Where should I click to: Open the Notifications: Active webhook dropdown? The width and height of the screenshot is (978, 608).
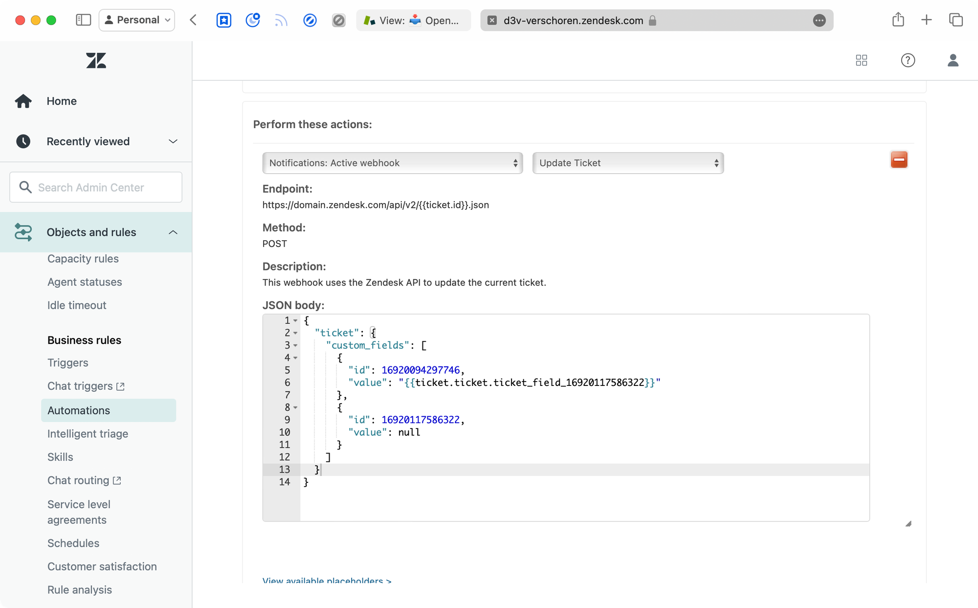(x=392, y=163)
